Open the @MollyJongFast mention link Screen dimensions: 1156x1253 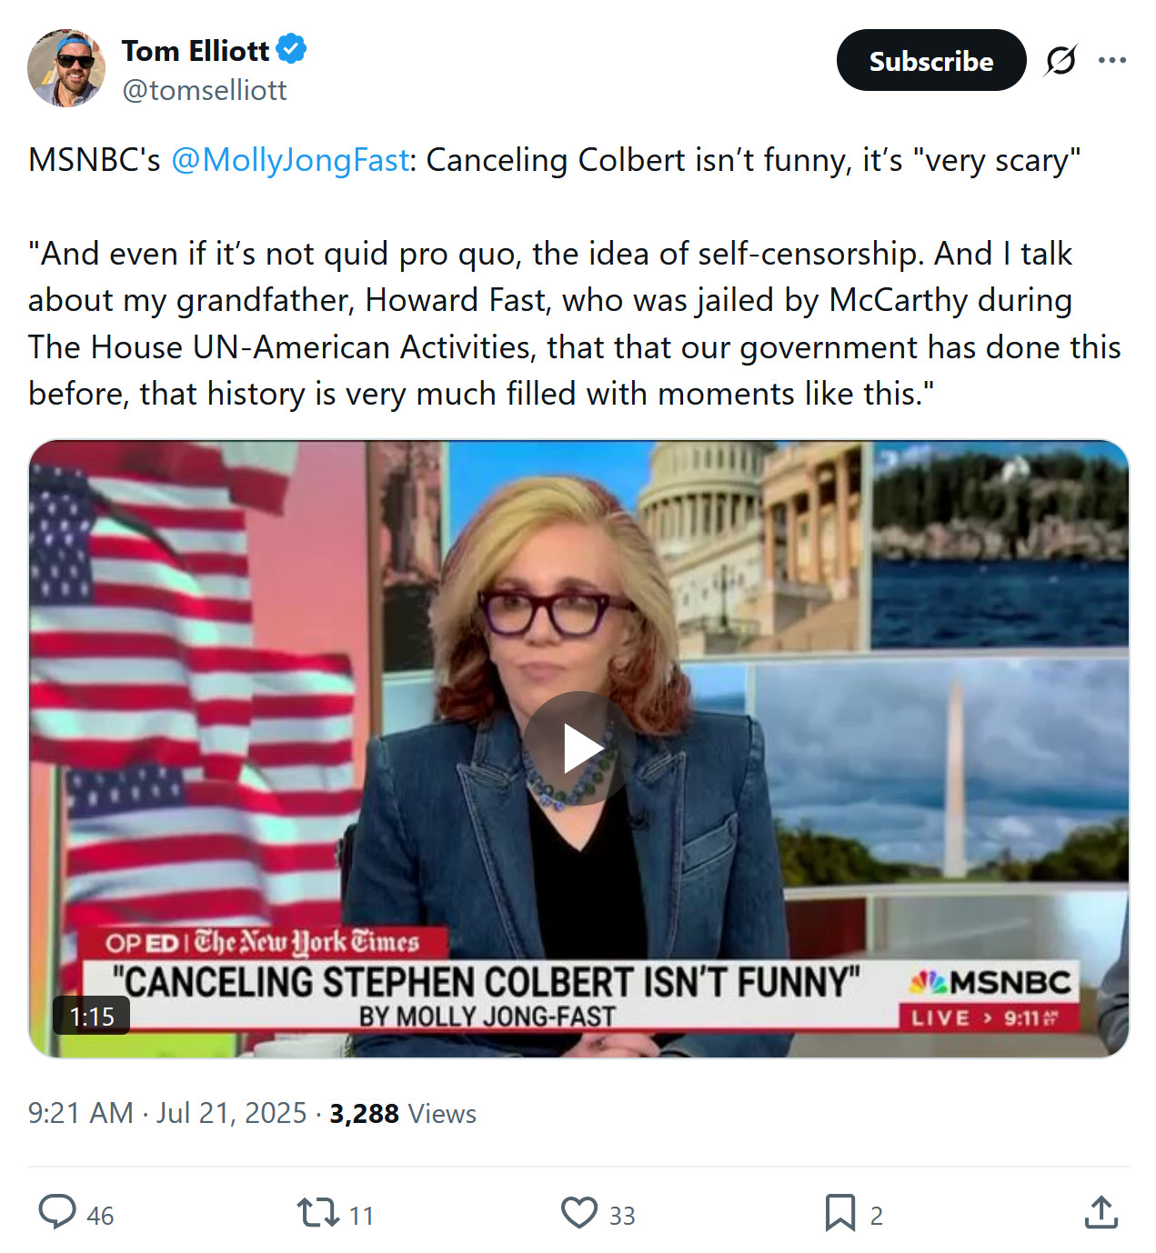(290, 160)
